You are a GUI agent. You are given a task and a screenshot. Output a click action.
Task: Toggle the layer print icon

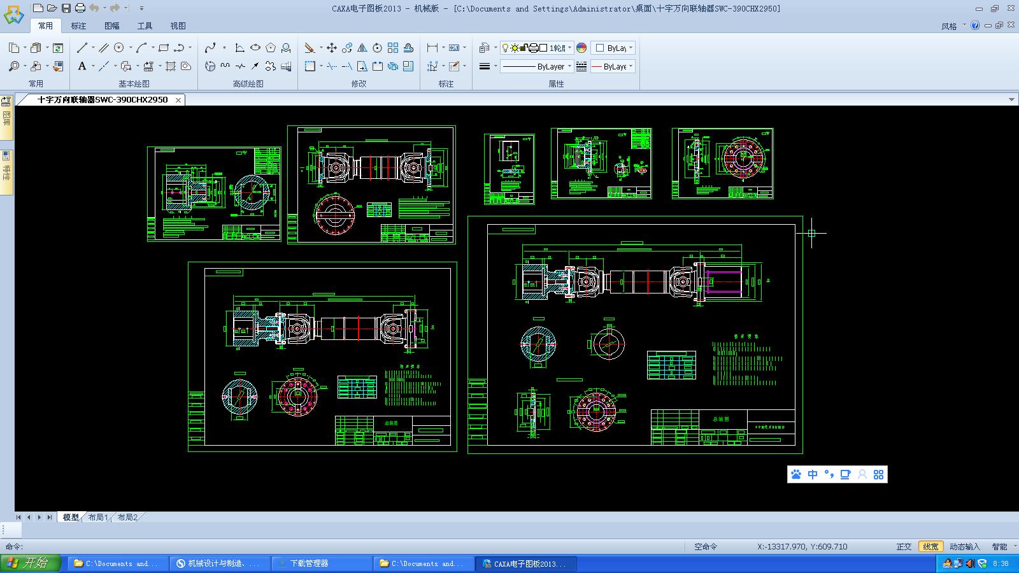point(534,48)
